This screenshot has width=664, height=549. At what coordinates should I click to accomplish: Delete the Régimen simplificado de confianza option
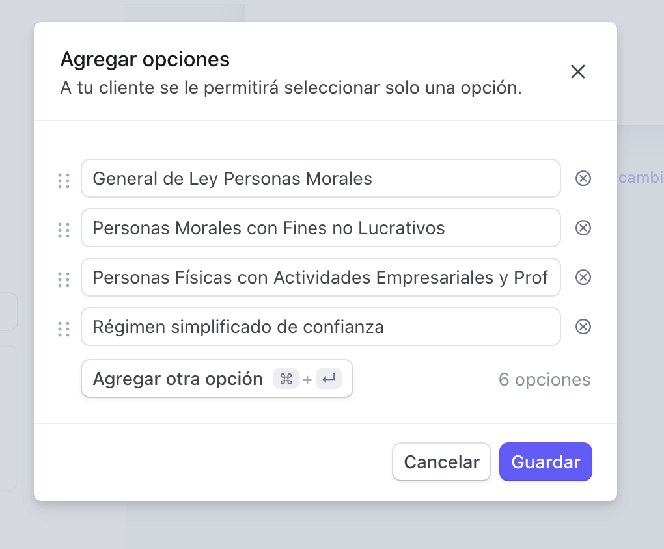click(x=583, y=327)
